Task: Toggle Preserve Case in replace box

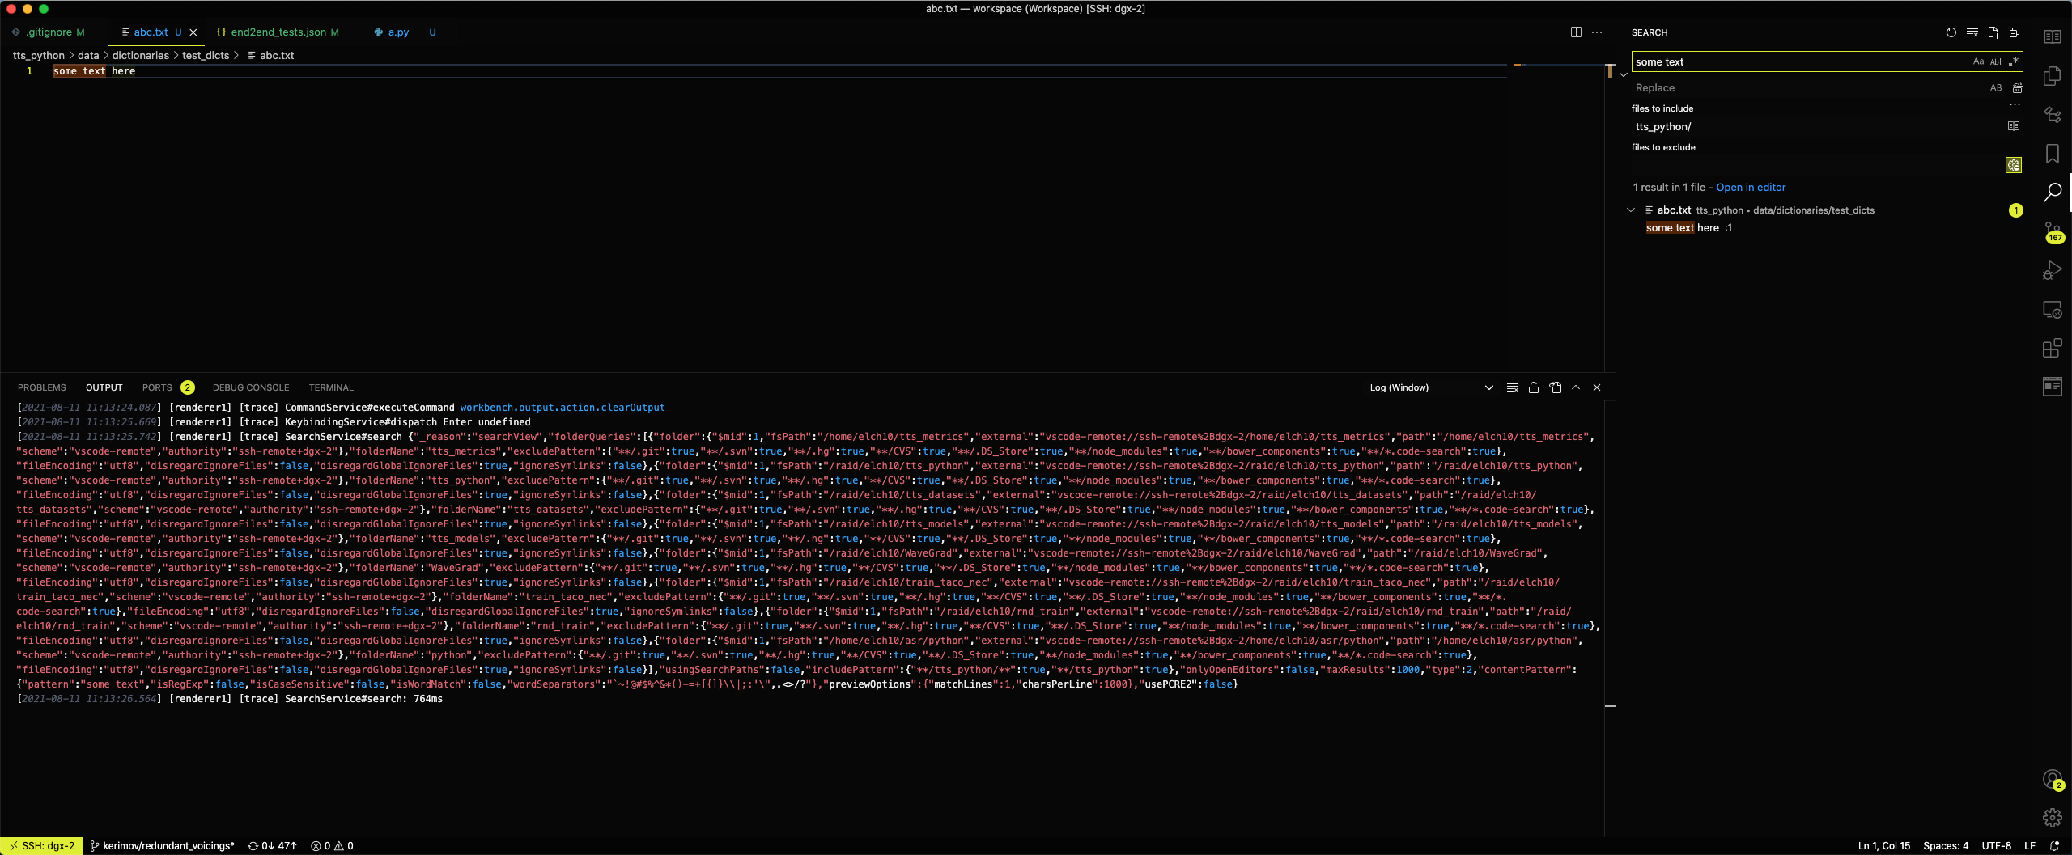Action: click(1996, 87)
